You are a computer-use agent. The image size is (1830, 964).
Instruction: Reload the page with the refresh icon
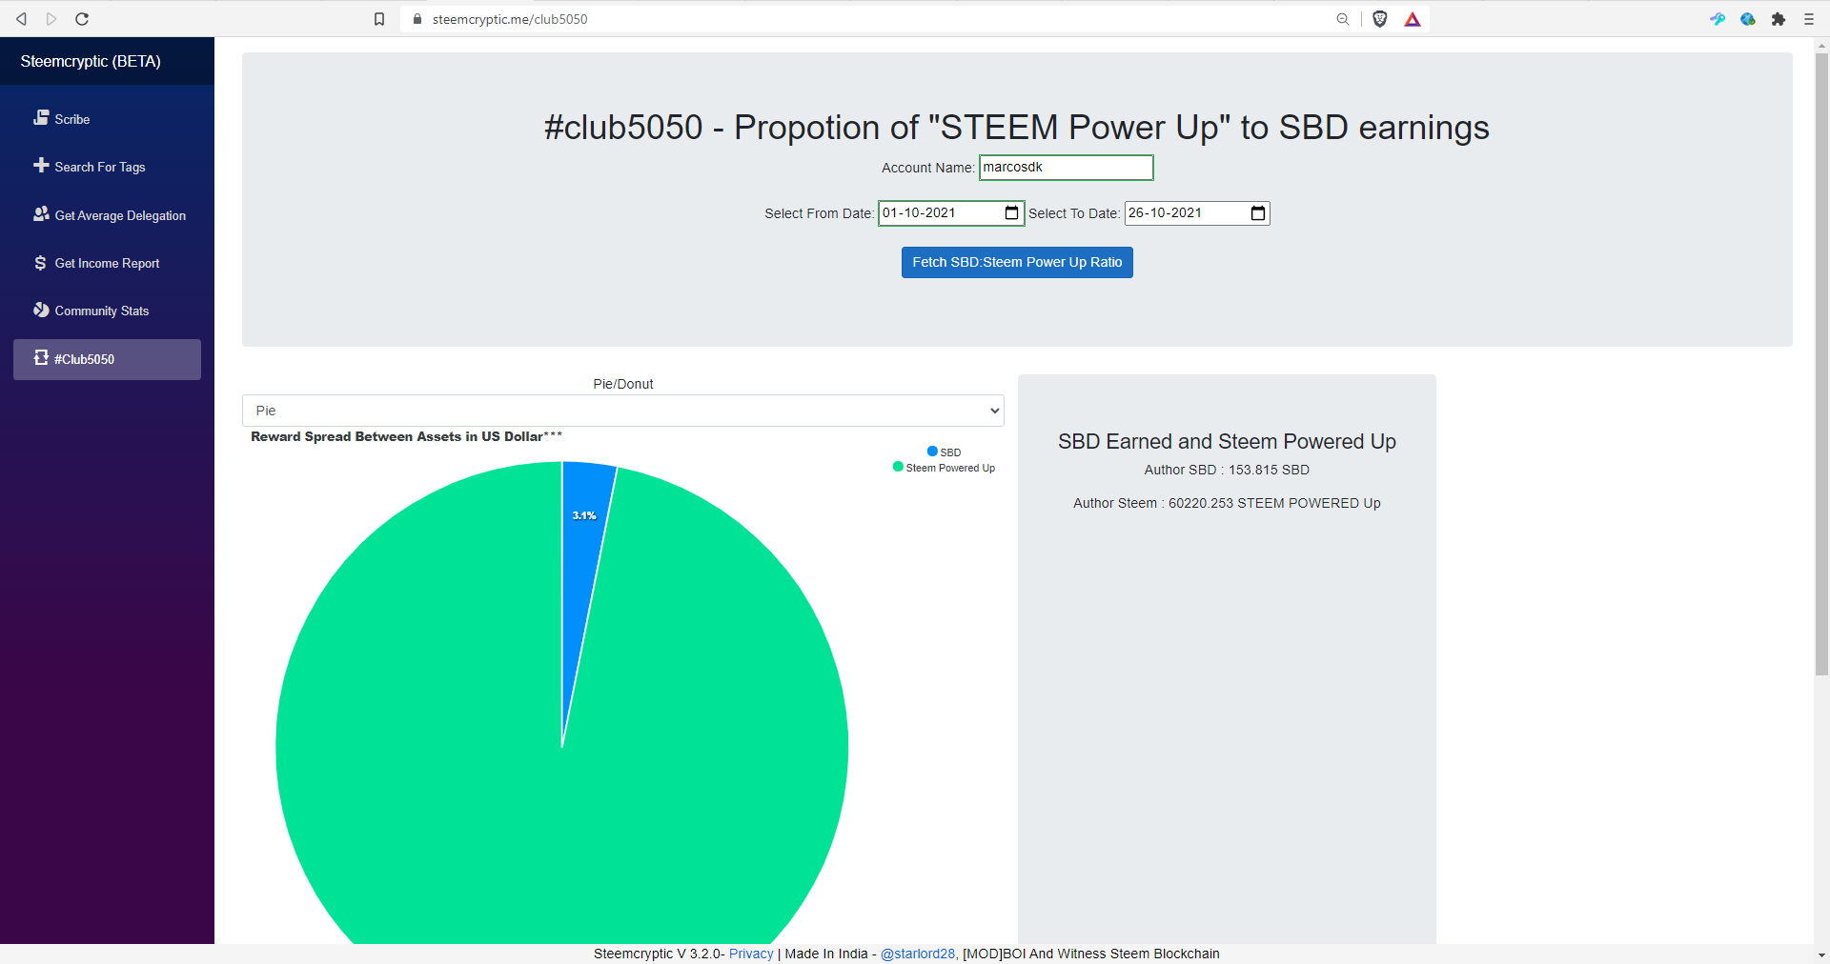point(82,19)
